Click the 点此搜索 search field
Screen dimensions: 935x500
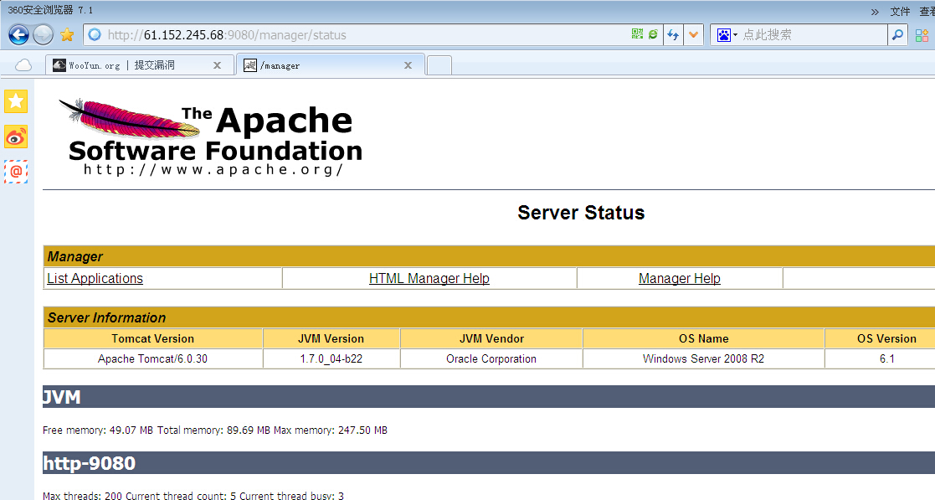click(x=814, y=34)
